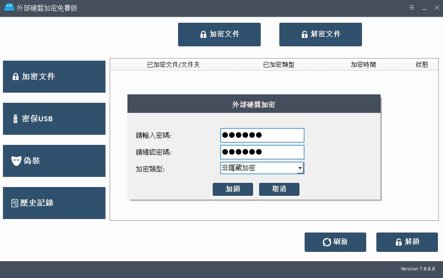Click the clipboard icon beside 歷史記錄

15,203
